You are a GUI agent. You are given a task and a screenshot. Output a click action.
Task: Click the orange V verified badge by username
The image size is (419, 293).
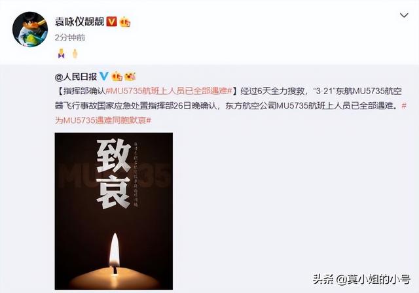(111, 22)
